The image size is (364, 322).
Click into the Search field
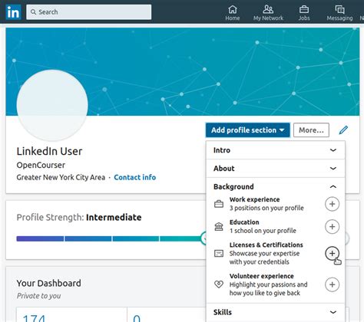click(x=88, y=11)
